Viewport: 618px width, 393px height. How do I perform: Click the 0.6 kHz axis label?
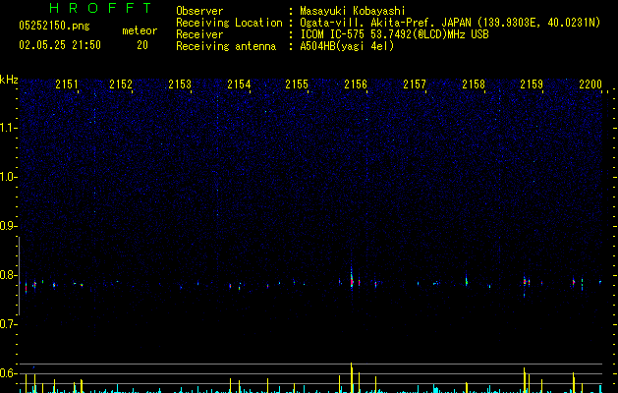point(9,373)
